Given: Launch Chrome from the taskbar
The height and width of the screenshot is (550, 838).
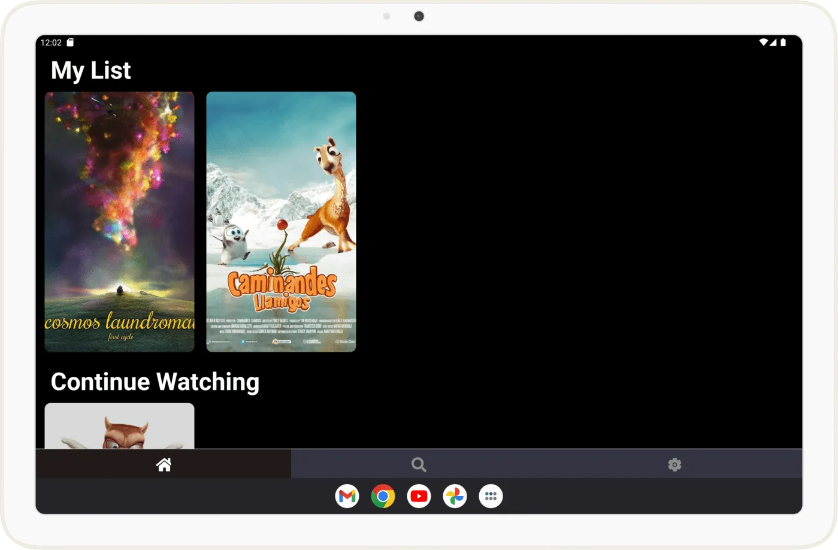Looking at the screenshot, I should click(x=383, y=496).
